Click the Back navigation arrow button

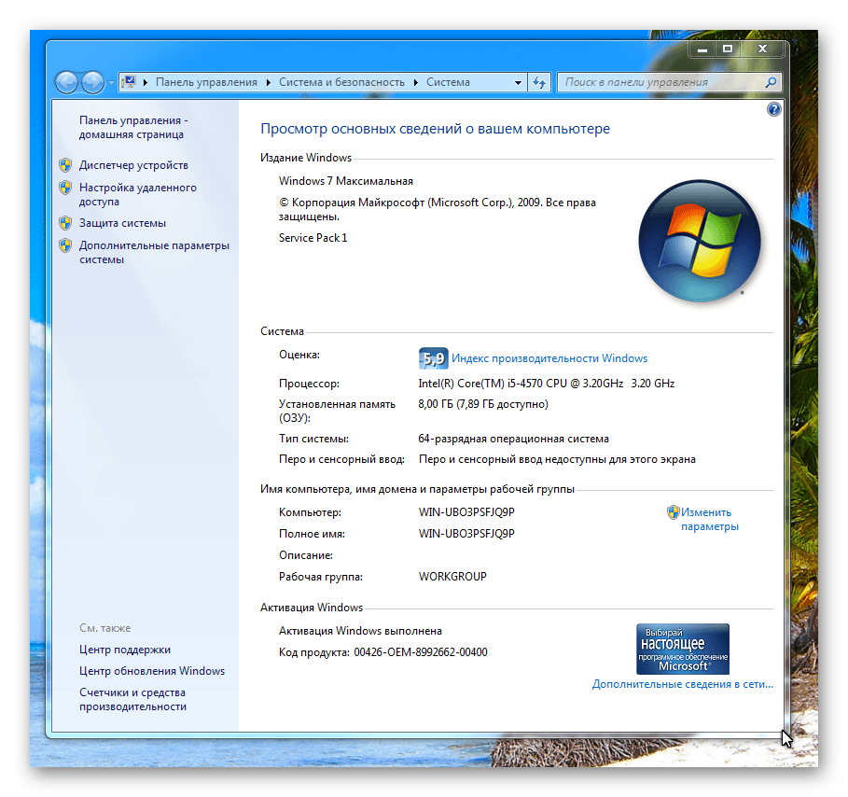tap(67, 82)
